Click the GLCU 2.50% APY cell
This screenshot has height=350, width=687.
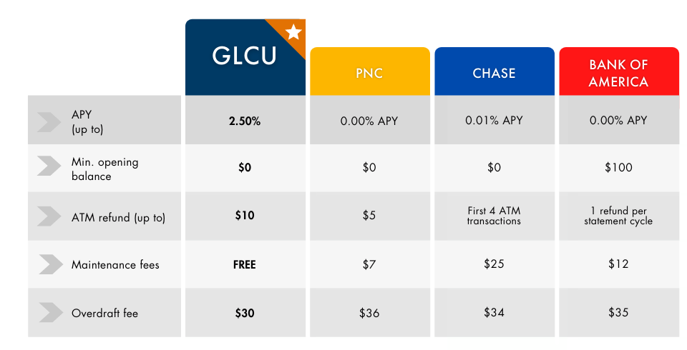[245, 120]
